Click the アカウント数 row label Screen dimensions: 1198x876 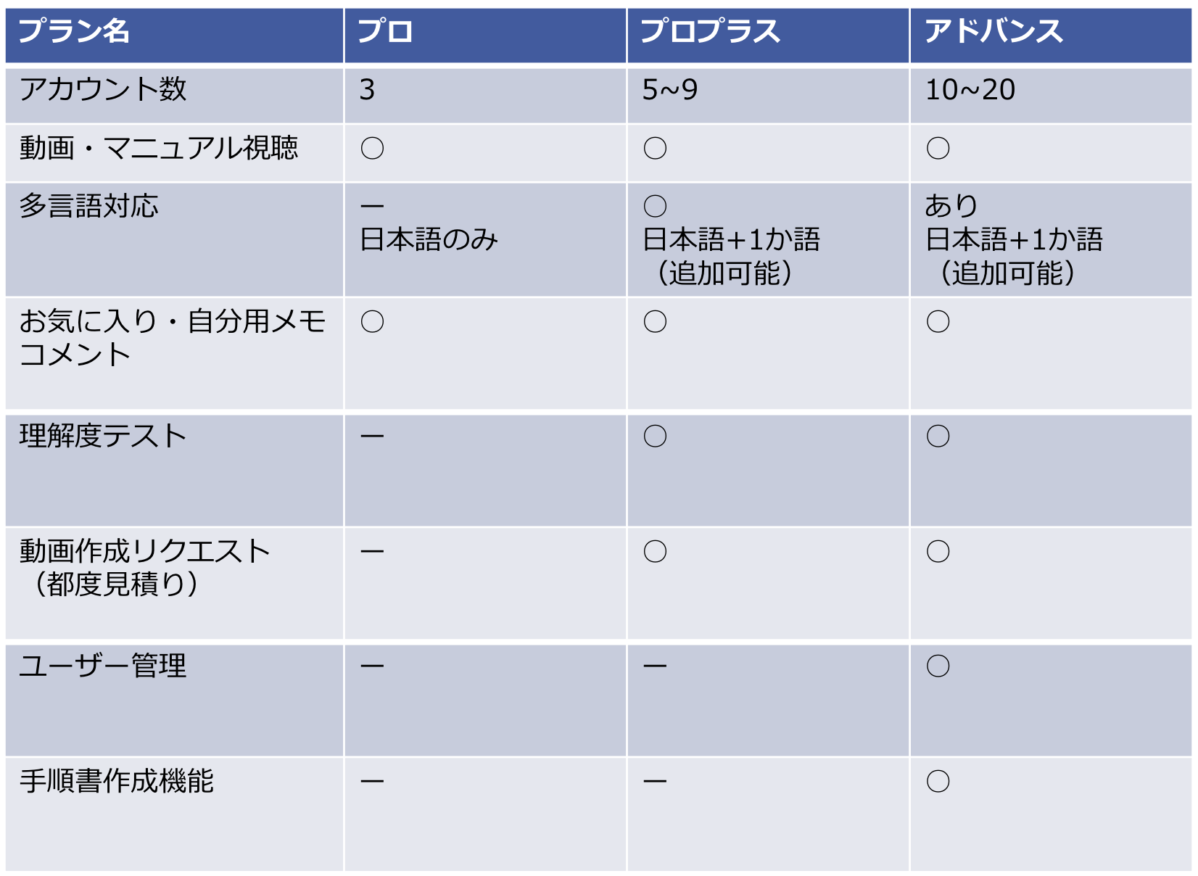coord(103,90)
